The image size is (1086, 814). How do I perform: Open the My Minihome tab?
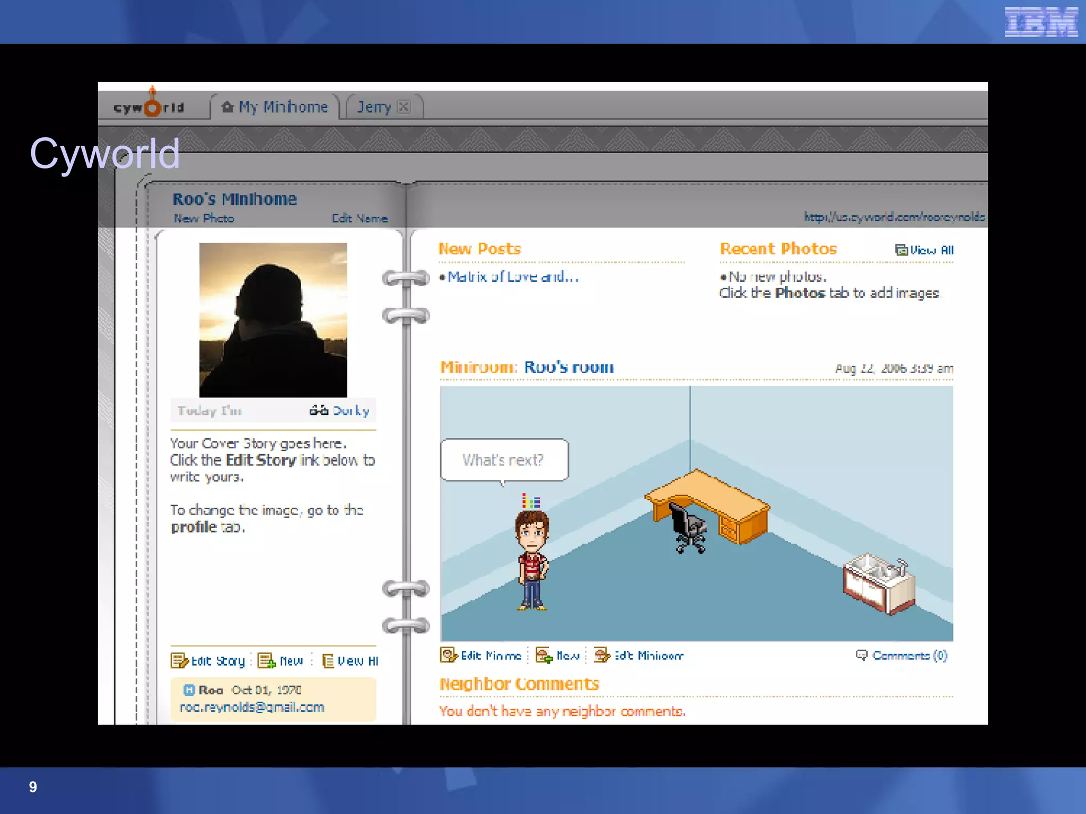point(275,107)
